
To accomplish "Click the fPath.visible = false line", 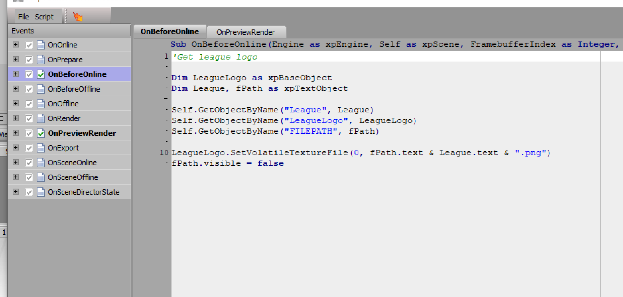I will coord(228,164).
